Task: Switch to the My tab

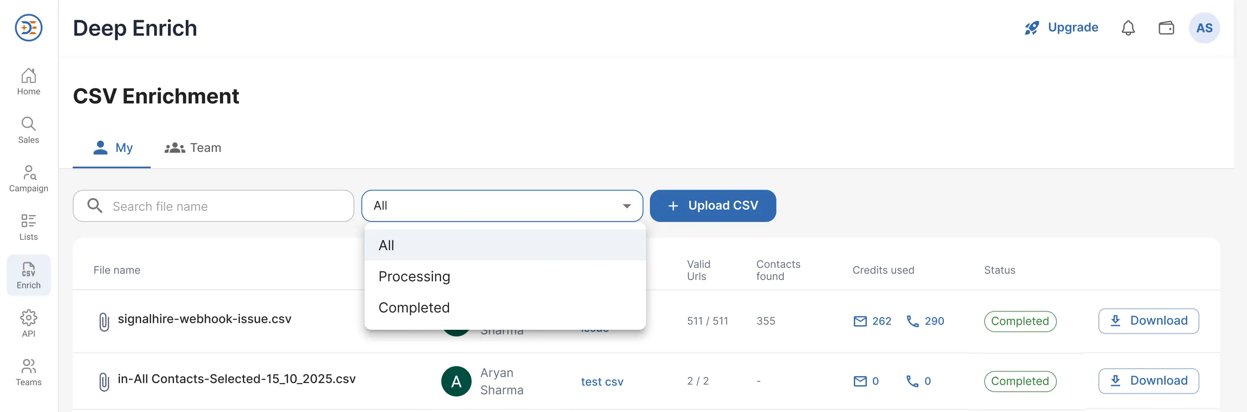Action: (112, 148)
